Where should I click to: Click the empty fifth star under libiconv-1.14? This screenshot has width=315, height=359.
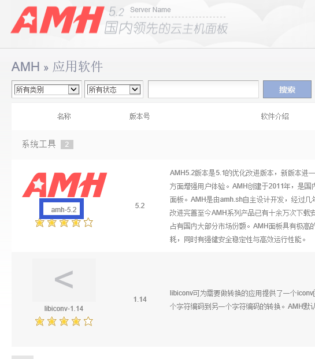[88, 321]
